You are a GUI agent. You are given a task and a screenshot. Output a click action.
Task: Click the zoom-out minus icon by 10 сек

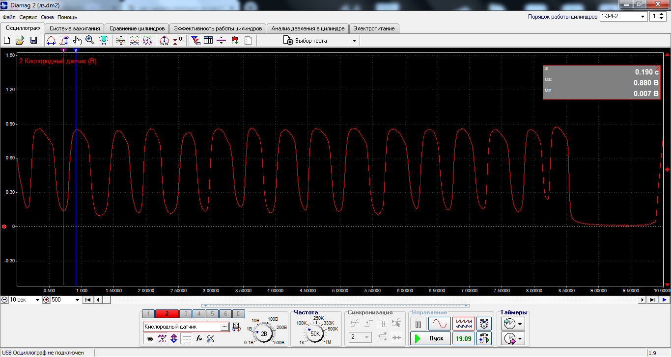coord(4,300)
